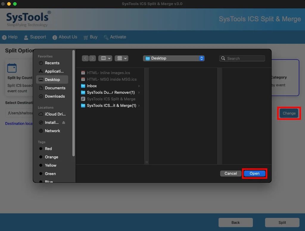
Task: Select Recents in the Favorites sidebar
Action: pyautogui.click(x=52, y=63)
